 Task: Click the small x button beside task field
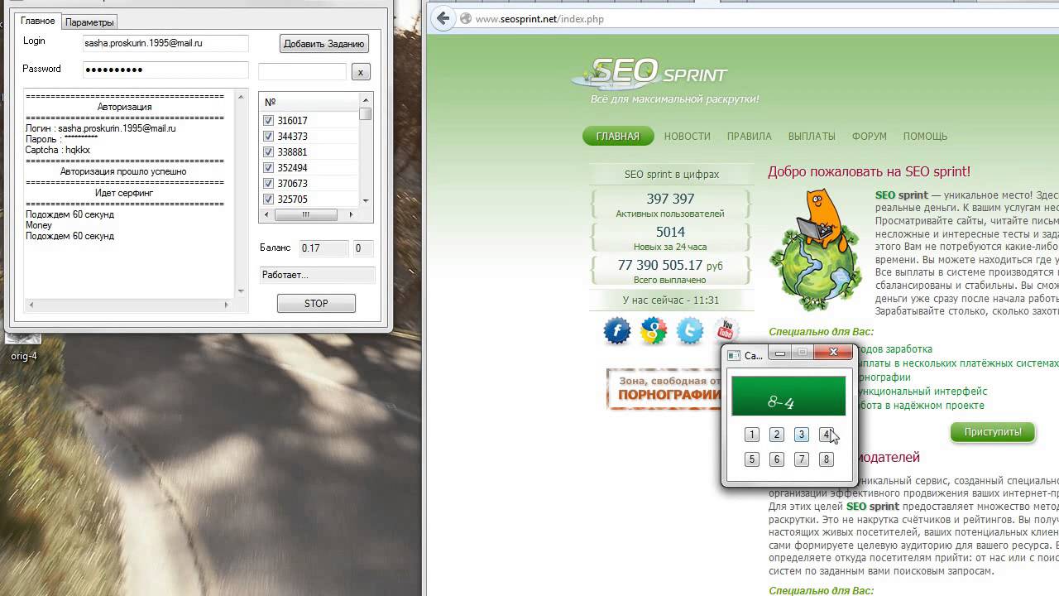[x=361, y=73]
